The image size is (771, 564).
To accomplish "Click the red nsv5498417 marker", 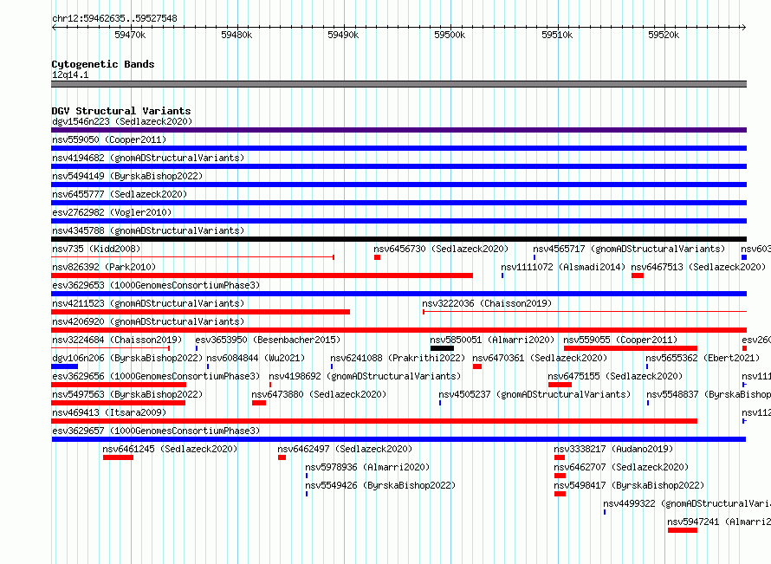I will 560,494.
